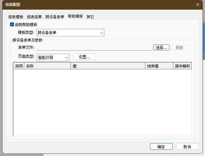
Task: Click the 刷新 button
Action: coord(179,48)
